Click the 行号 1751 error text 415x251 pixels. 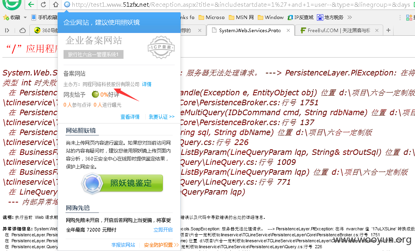pyautogui.click(x=300, y=102)
